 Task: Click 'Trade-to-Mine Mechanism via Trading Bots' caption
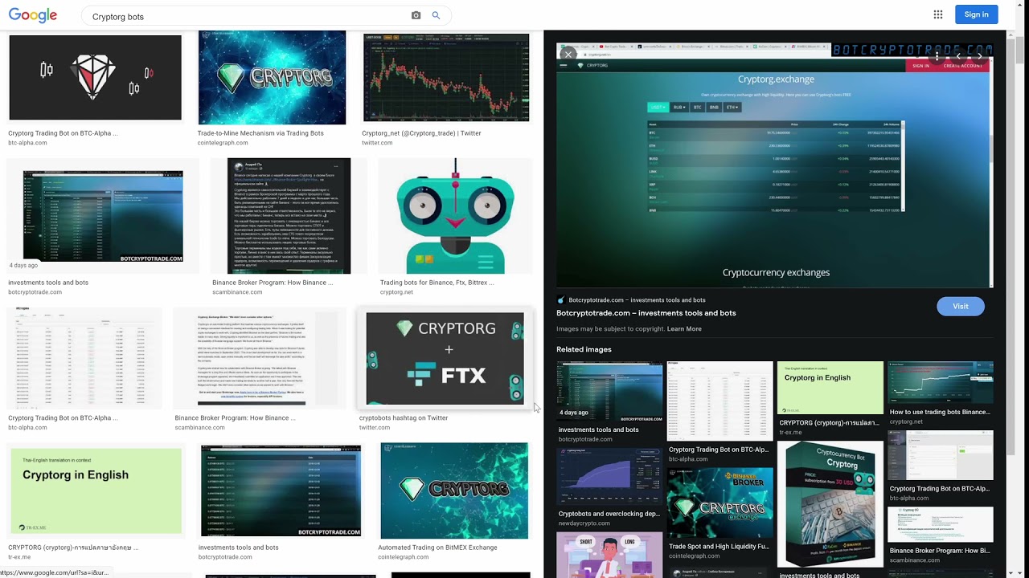260,133
